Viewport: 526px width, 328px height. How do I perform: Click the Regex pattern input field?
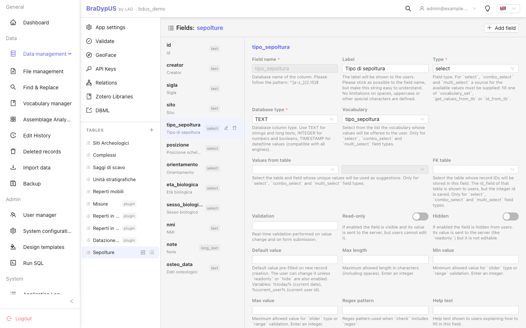pyautogui.click(x=385, y=310)
